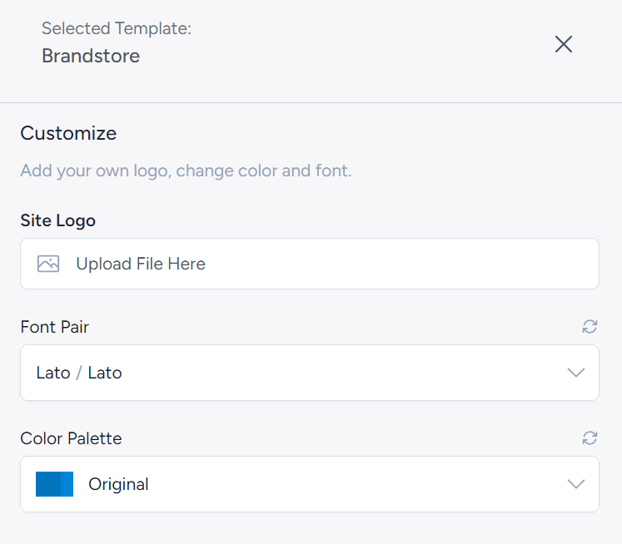The height and width of the screenshot is (544, 622).
Task: Click the Customize section heading
Action: point(68,133)
